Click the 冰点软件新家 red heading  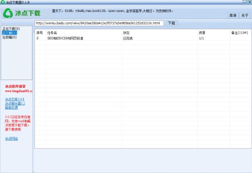pos(15,86)
